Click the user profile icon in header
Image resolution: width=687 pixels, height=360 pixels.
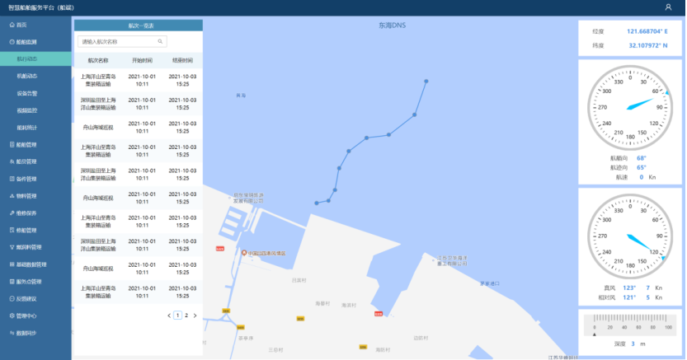[x=668, y=7]
